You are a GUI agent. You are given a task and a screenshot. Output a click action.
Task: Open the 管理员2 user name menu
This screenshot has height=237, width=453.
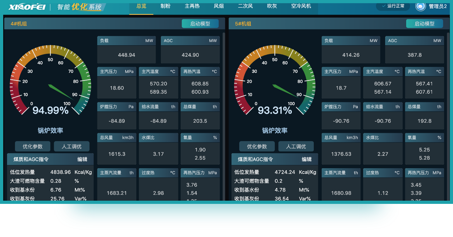438,6
